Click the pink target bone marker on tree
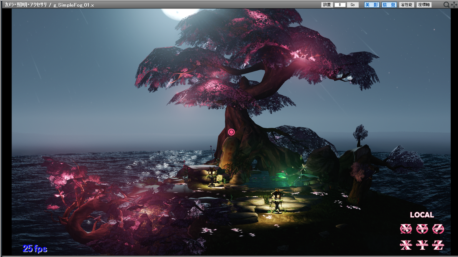 click(x=231, y=132)
